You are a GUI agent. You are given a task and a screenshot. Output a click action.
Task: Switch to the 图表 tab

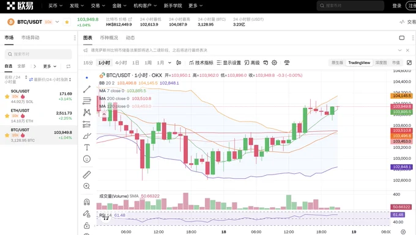[87, 38]
